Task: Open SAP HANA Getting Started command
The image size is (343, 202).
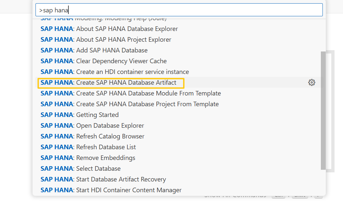Action: pyautogui.click(x=179, y=115)
